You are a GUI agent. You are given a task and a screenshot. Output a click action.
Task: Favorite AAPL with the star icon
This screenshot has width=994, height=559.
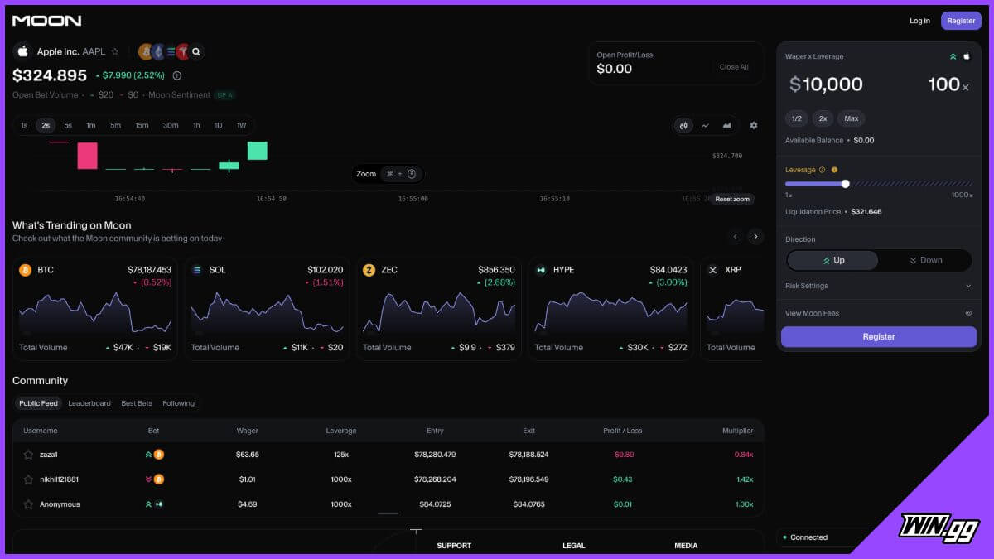coord(115,51)
